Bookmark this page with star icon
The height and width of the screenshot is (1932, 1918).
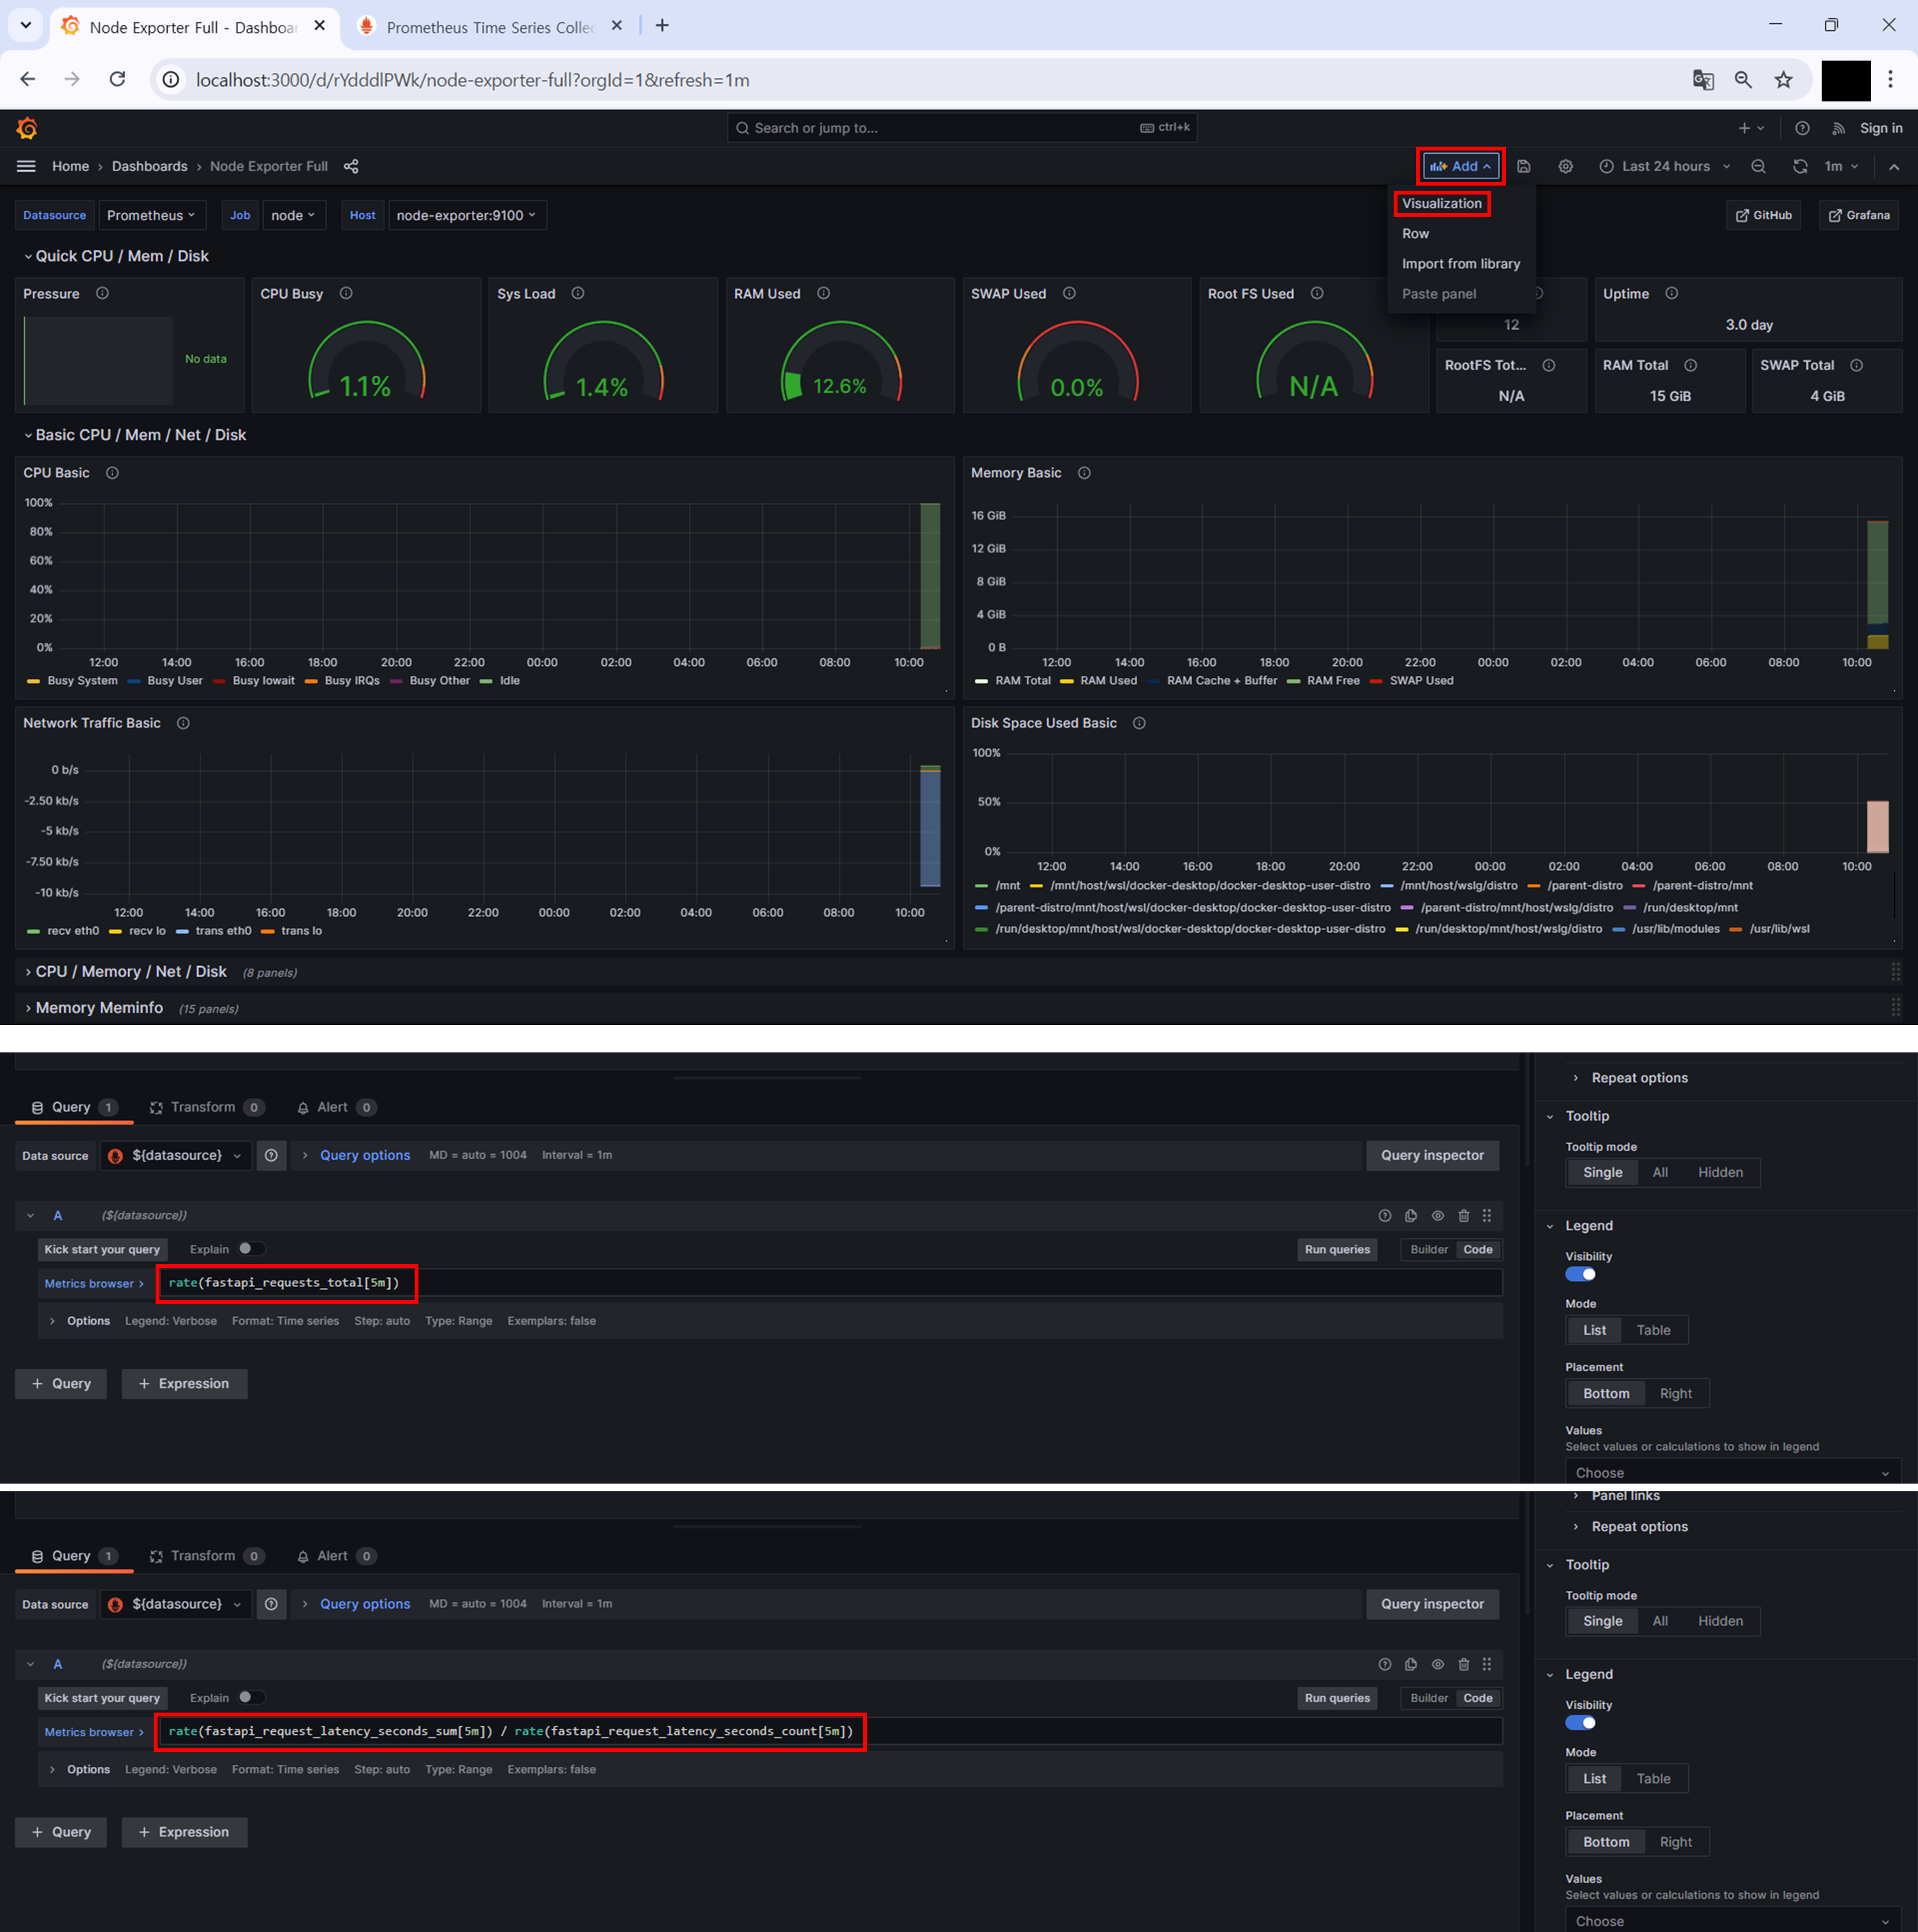(1783, 80)
